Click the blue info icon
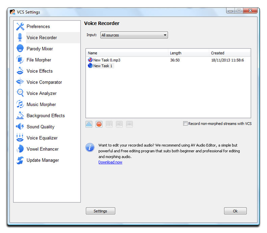The height and width of the screenshot is (233, 267). point(90,147)
